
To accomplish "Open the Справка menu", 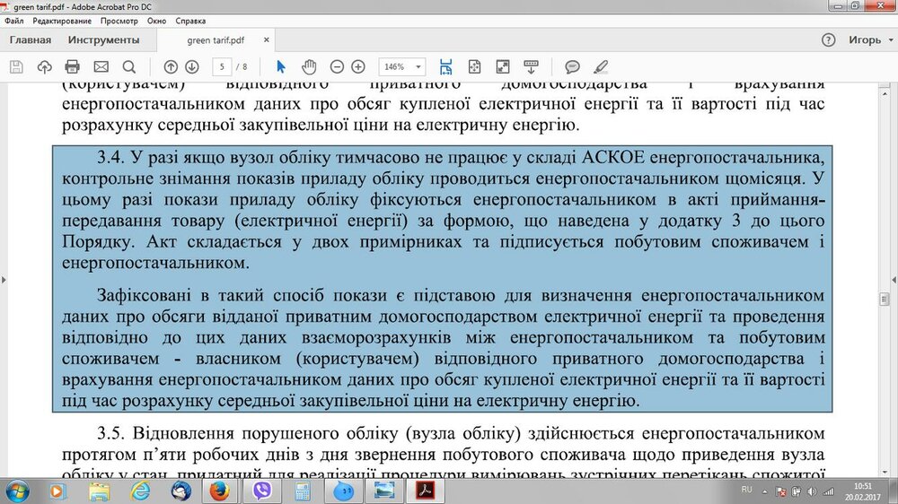I will pyautogui.click(x=190, y=21).
